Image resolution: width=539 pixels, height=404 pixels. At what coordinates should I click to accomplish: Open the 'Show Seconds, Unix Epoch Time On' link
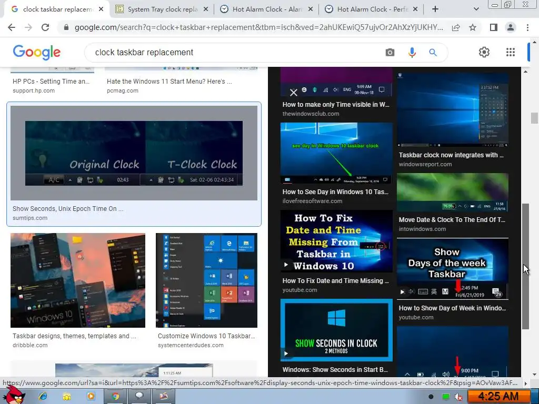tap(68, 209)
